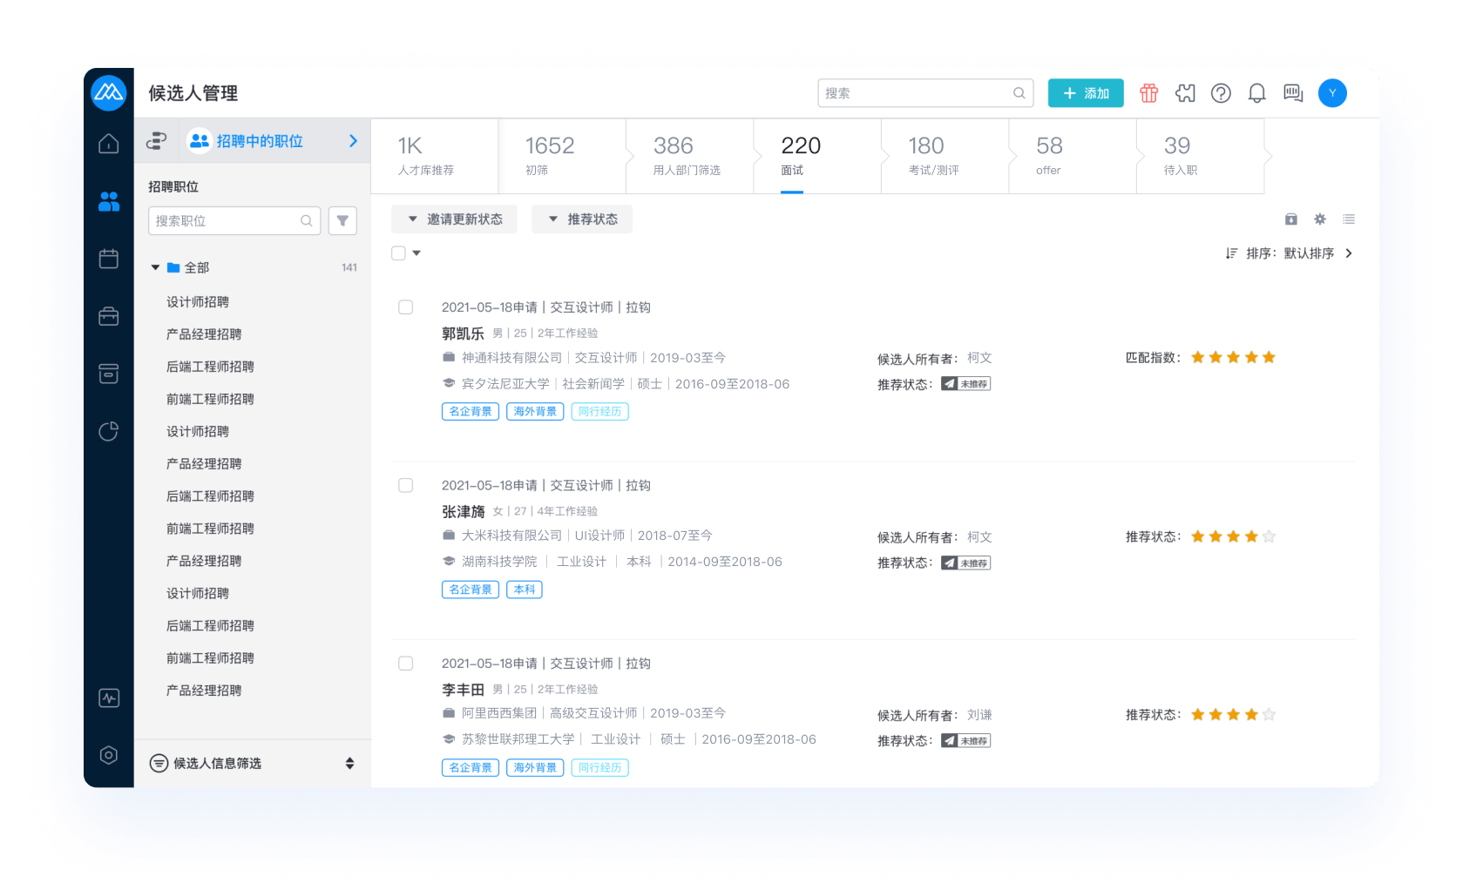1476x883 pixels.
Task: Check the box for candidate 张津旖
Action: (406, 485)
